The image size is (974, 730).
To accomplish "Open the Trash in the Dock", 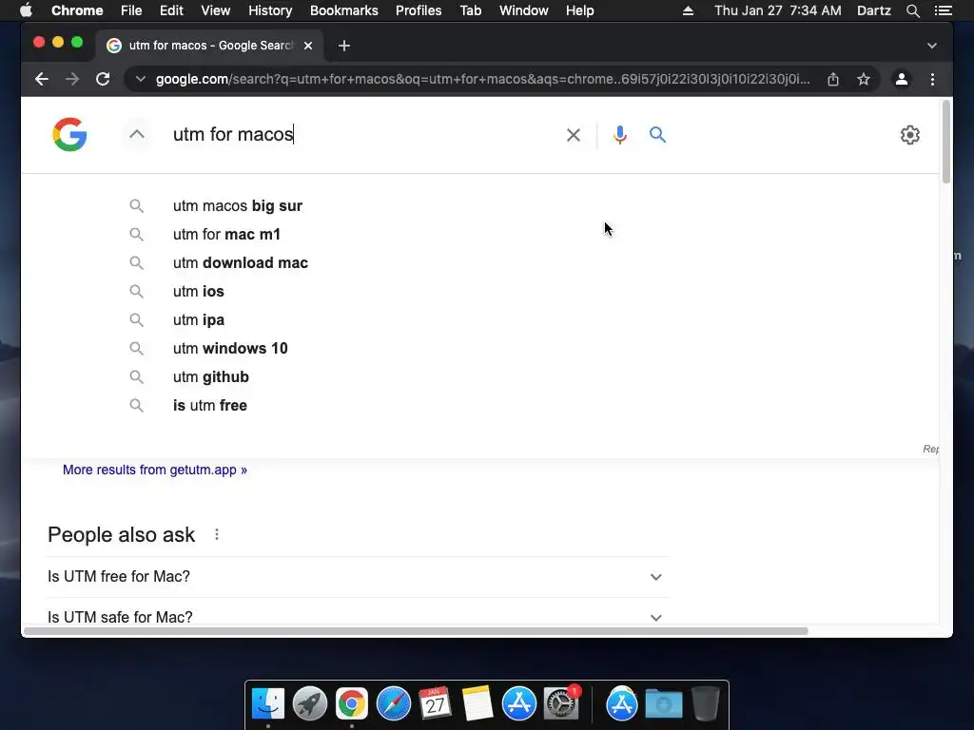I will point(706,704).
